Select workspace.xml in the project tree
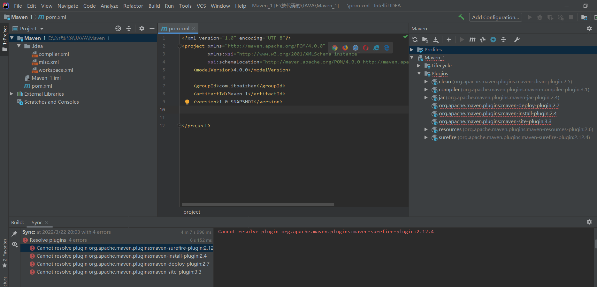The height and width of the screenshot is (287, 597). coord(56,70)
